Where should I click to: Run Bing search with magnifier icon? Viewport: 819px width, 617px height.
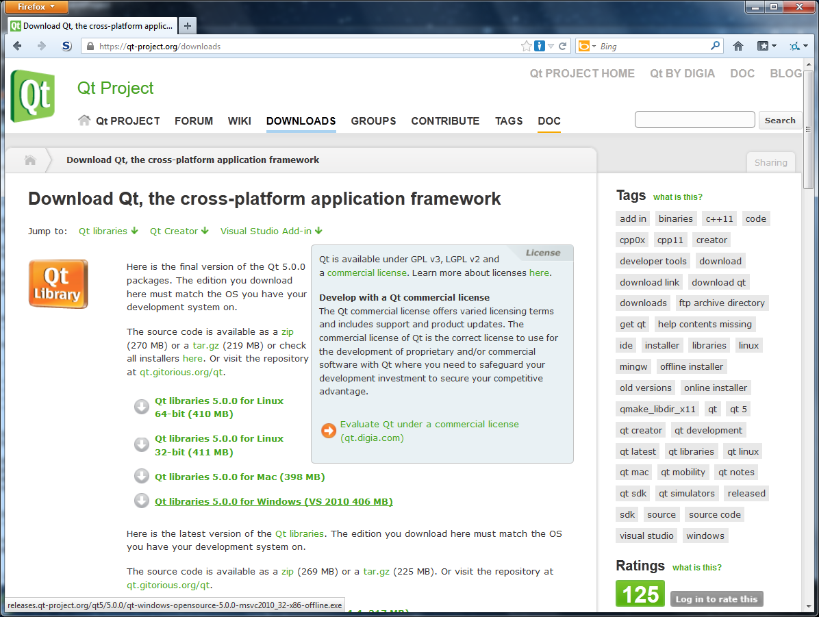pos(715,46)
